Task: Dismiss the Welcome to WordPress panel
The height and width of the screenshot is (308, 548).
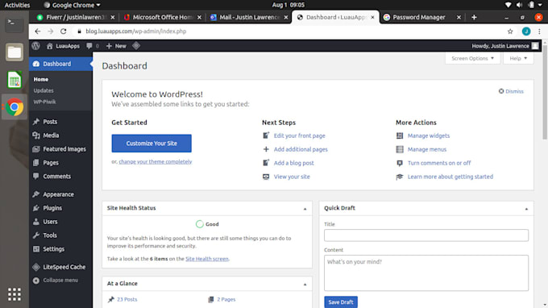Action: 511,91
